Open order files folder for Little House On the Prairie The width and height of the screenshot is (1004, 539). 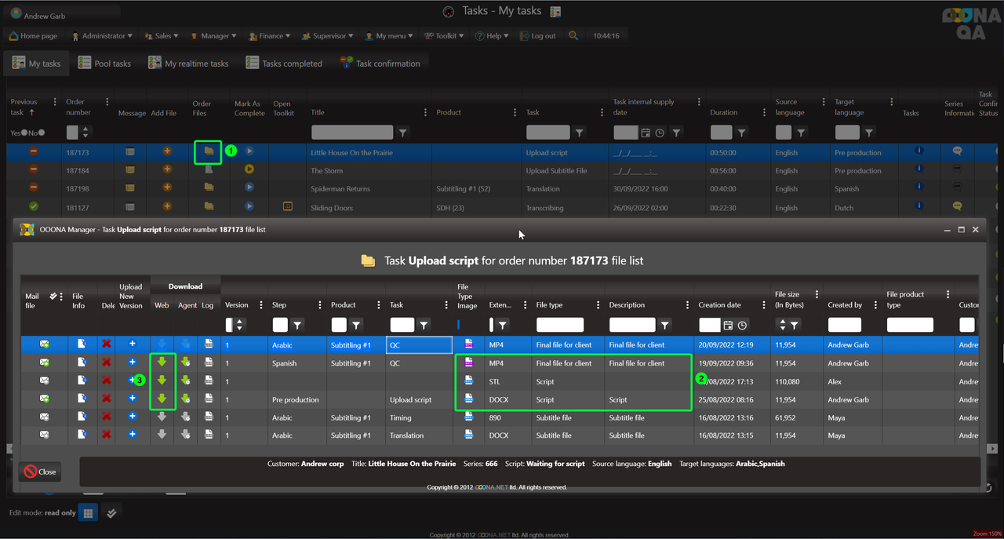pos(209,151)
